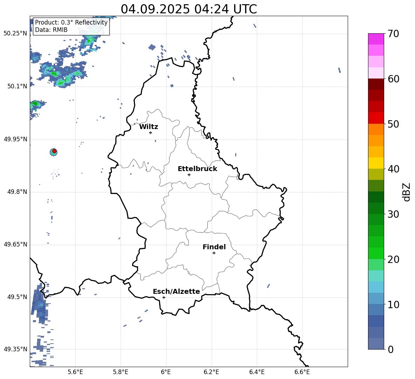The width and height of the screenshot is (415, 379).
Task: Click the 5.8°E longitude label
Action: pos(121,372)
